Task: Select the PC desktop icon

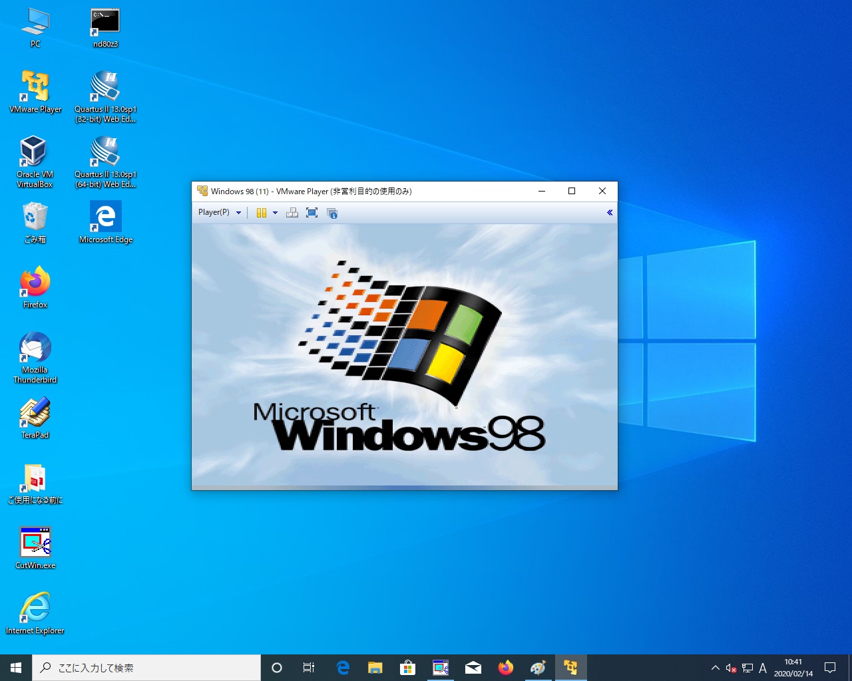Action: coord(35,29)
